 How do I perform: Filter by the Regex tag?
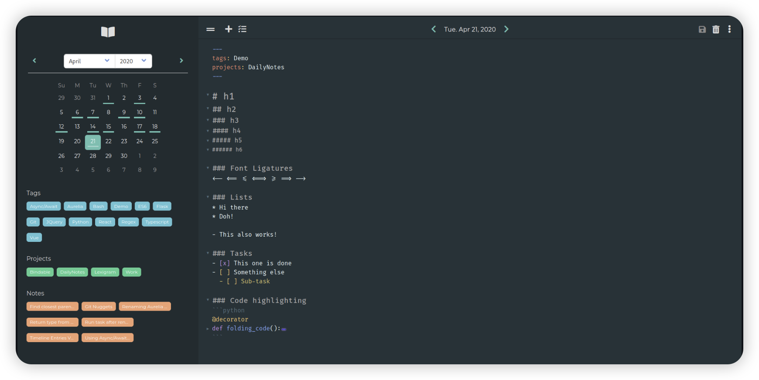pyautogui.click(x=128, y=222)
